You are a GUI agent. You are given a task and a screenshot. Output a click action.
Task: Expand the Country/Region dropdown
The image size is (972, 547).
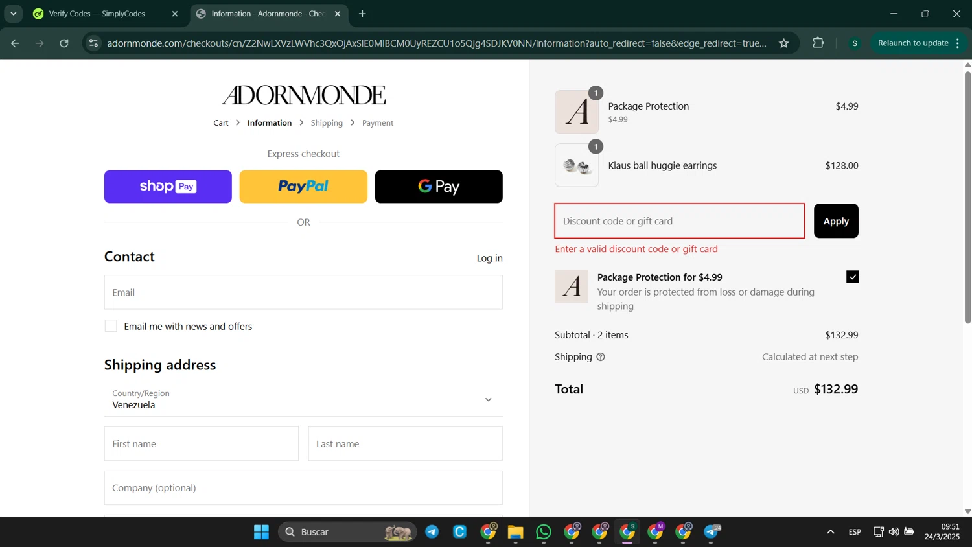303,399
